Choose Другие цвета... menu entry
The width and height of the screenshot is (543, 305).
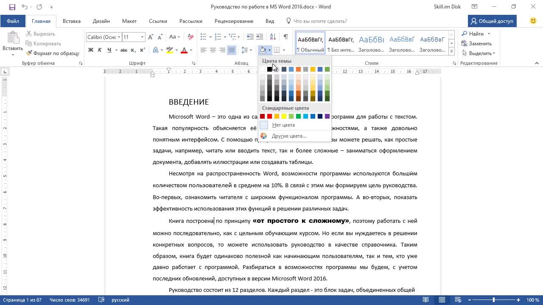(289, 136)
